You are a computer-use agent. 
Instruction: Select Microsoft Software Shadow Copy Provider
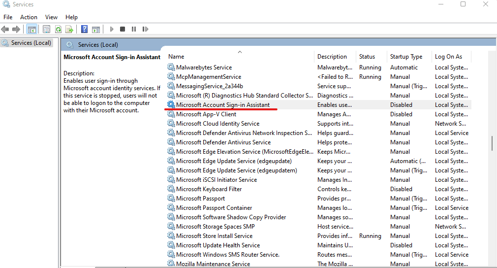point(231,217)
